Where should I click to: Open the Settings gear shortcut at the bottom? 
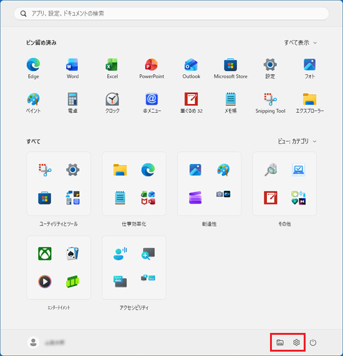tap(296, 342)
